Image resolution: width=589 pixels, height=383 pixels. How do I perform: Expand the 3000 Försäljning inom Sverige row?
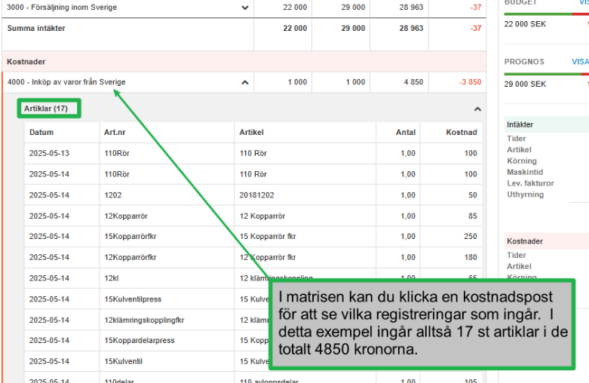[x=245, y=8]
